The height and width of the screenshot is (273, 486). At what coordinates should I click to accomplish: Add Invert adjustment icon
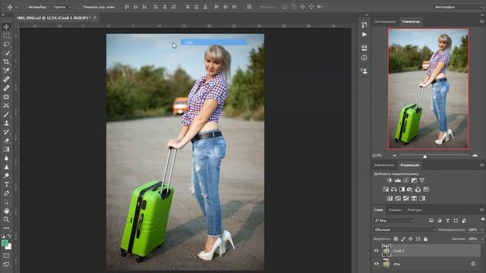point(390,198)
